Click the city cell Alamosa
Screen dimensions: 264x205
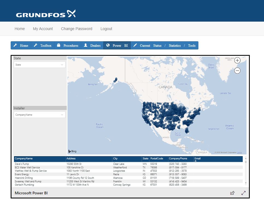(x=118, y=178)
